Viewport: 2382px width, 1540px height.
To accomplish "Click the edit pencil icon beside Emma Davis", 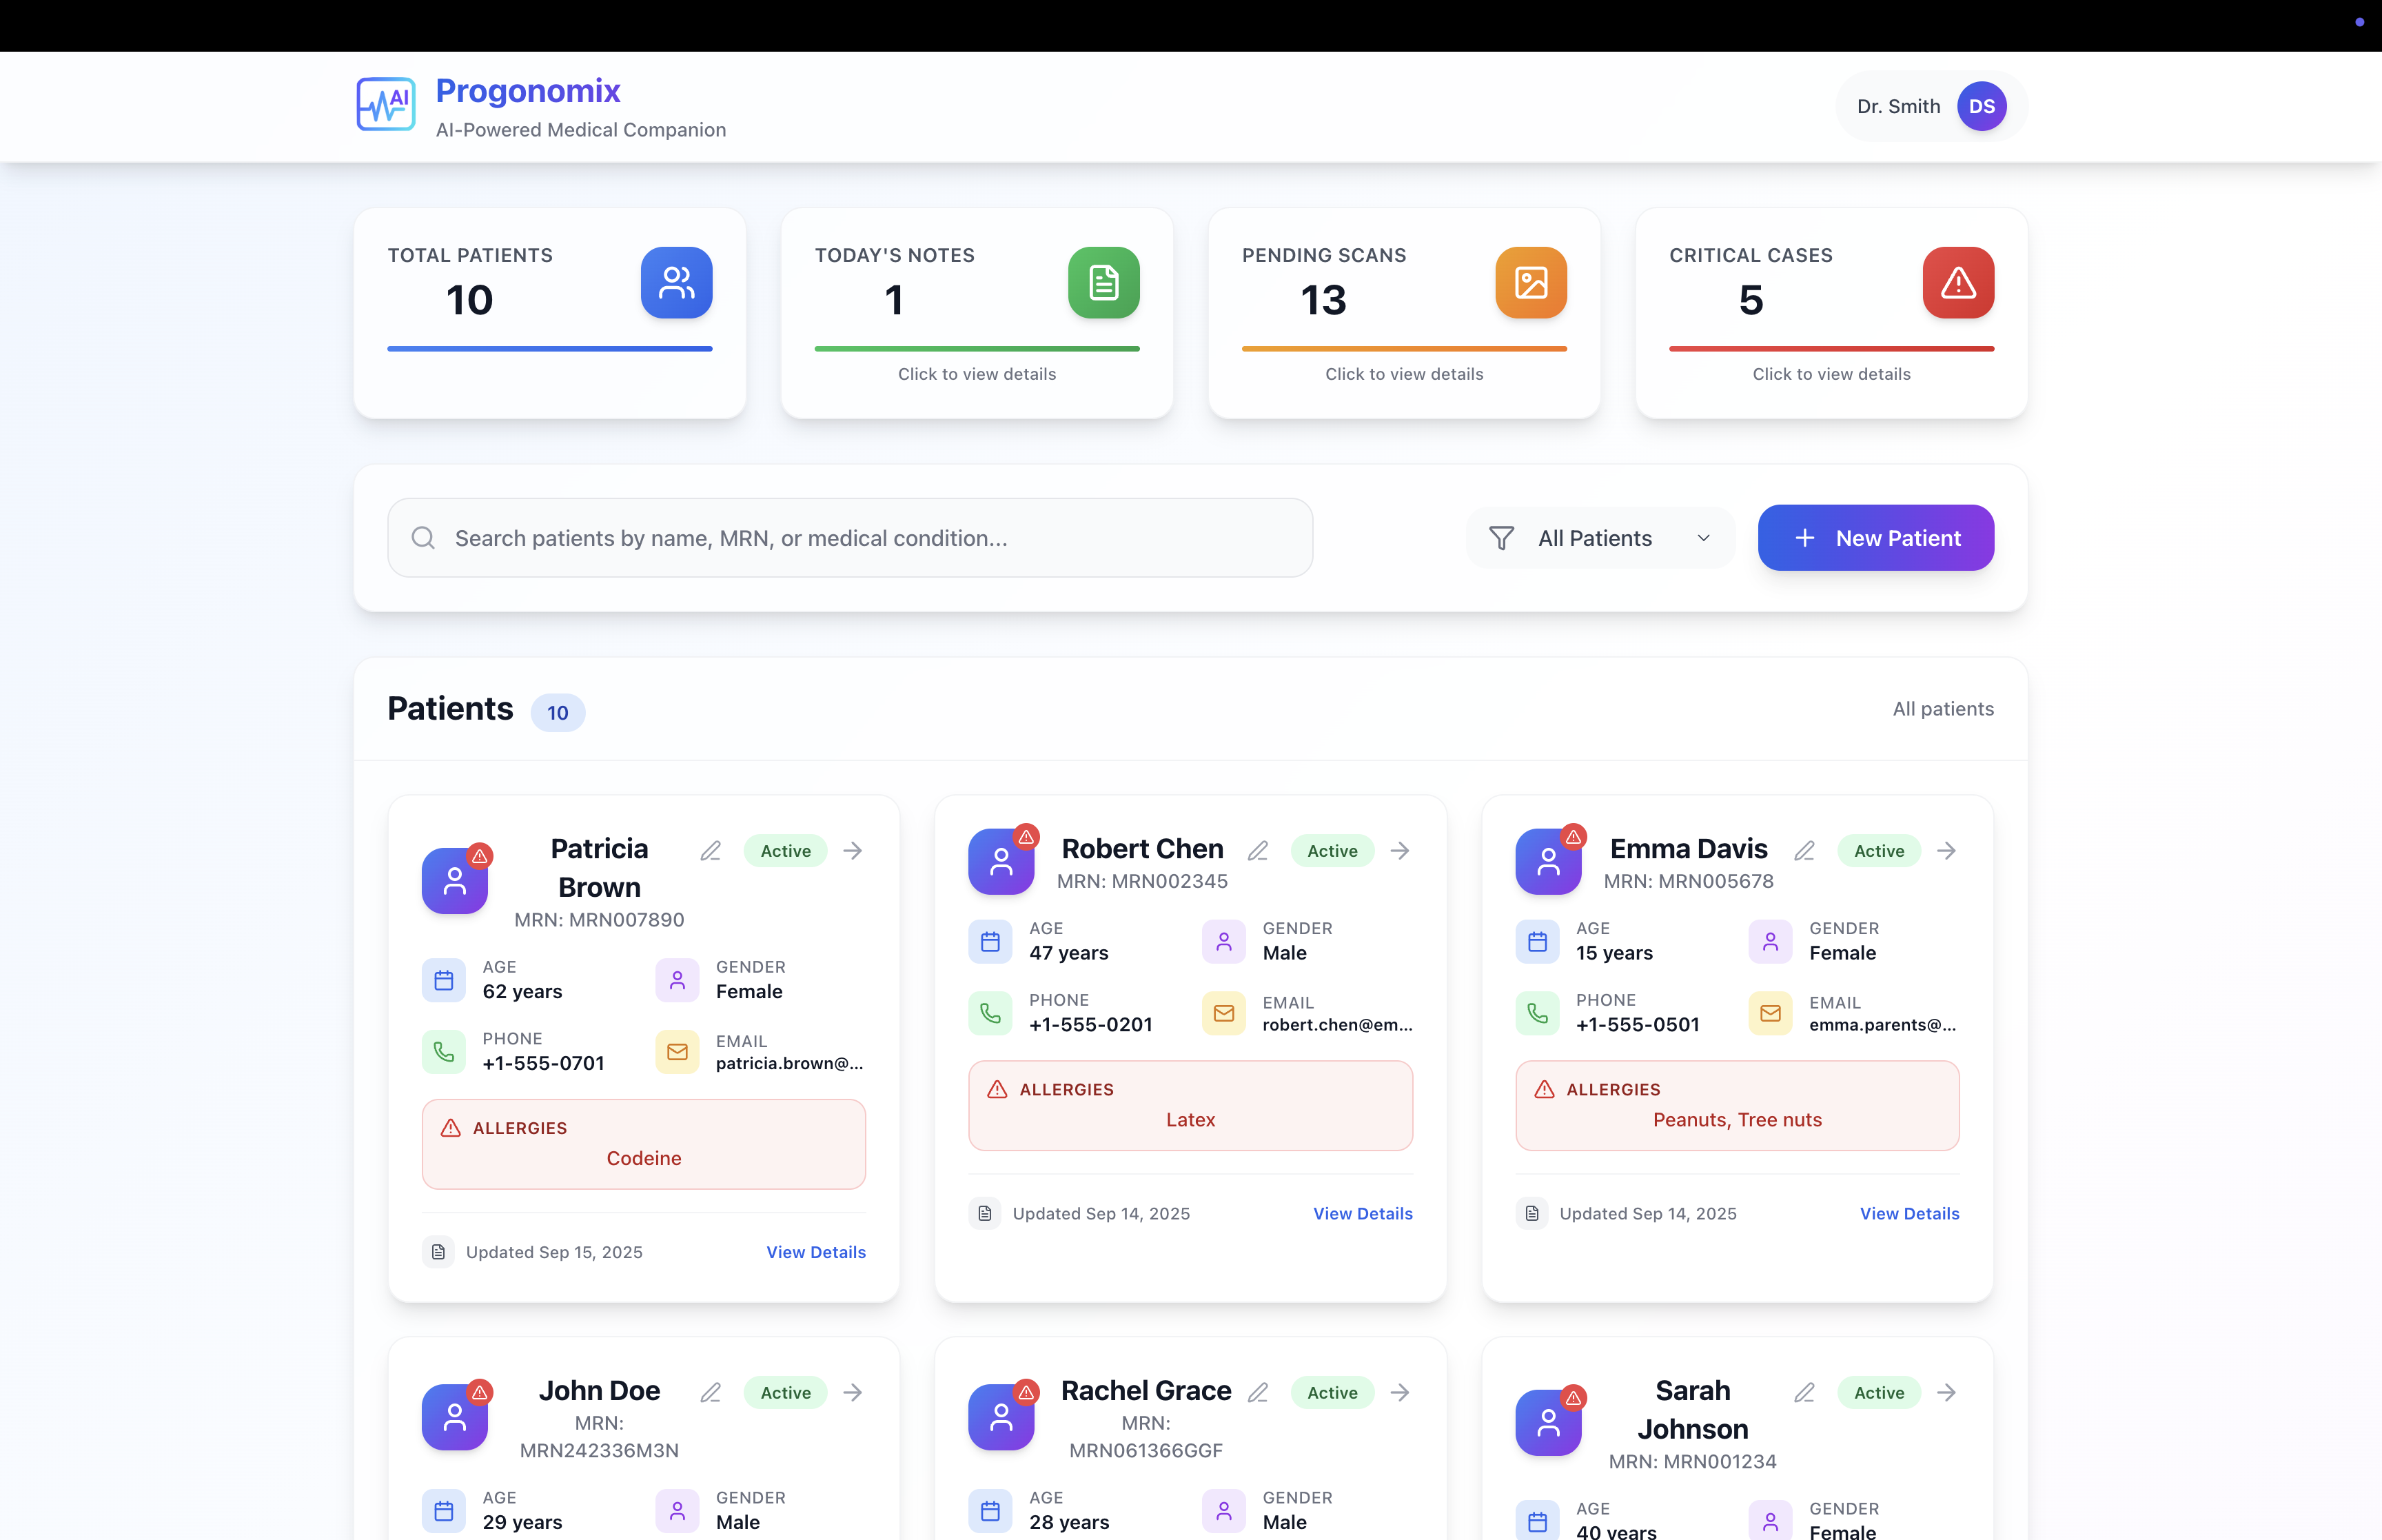I will 1804,851.
